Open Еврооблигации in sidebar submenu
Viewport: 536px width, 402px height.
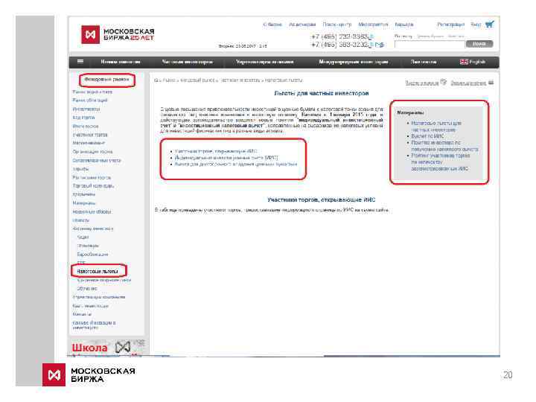[92, 255]
